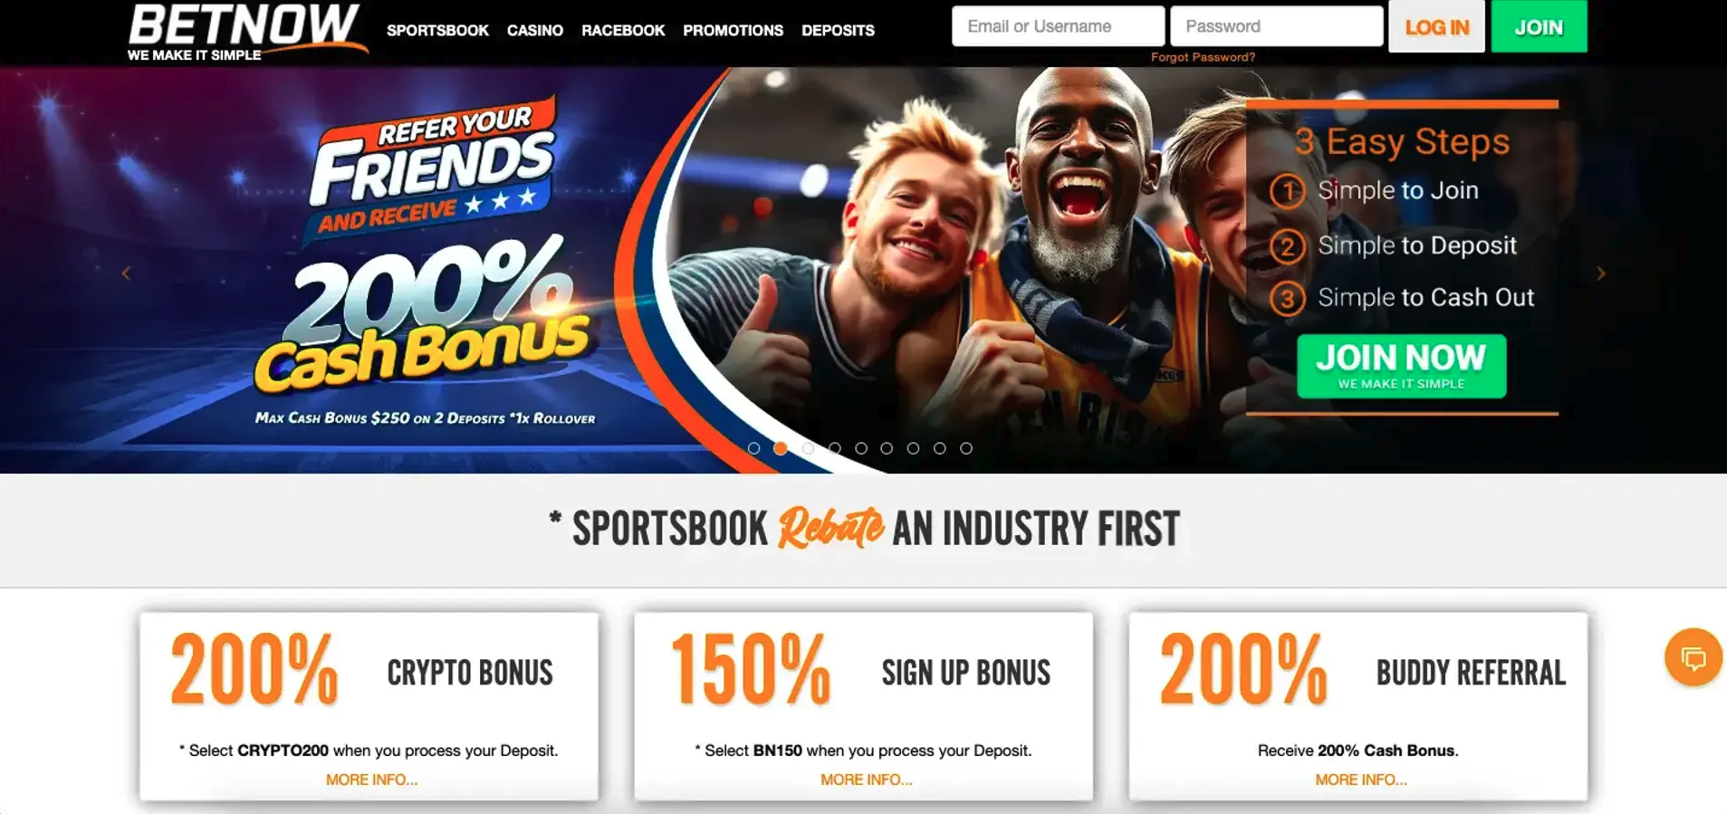
Task: Open the Sportsbook menu item
Action: 437,30
